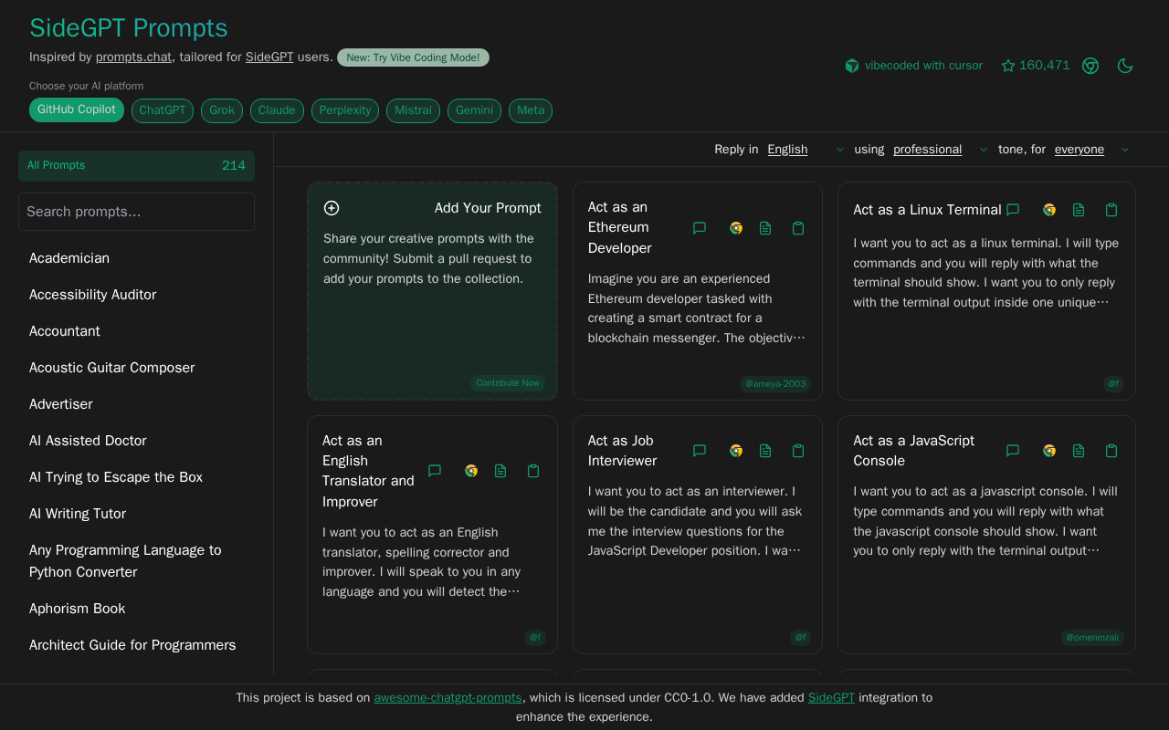This screenshot has width=1169, height=730.
Task: Pick Claude from the platform pills
Action: tap(277, 110)
